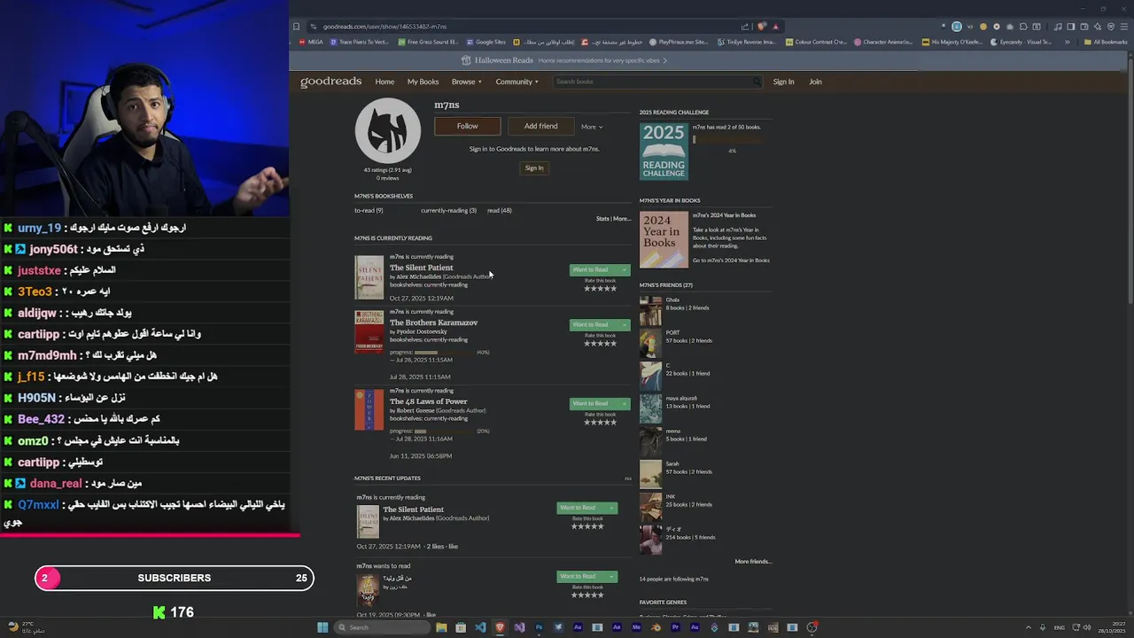Viewport: 1134px width, 638px height.
Task: Open the Google Sites bookmark
Action: [486, 42]
